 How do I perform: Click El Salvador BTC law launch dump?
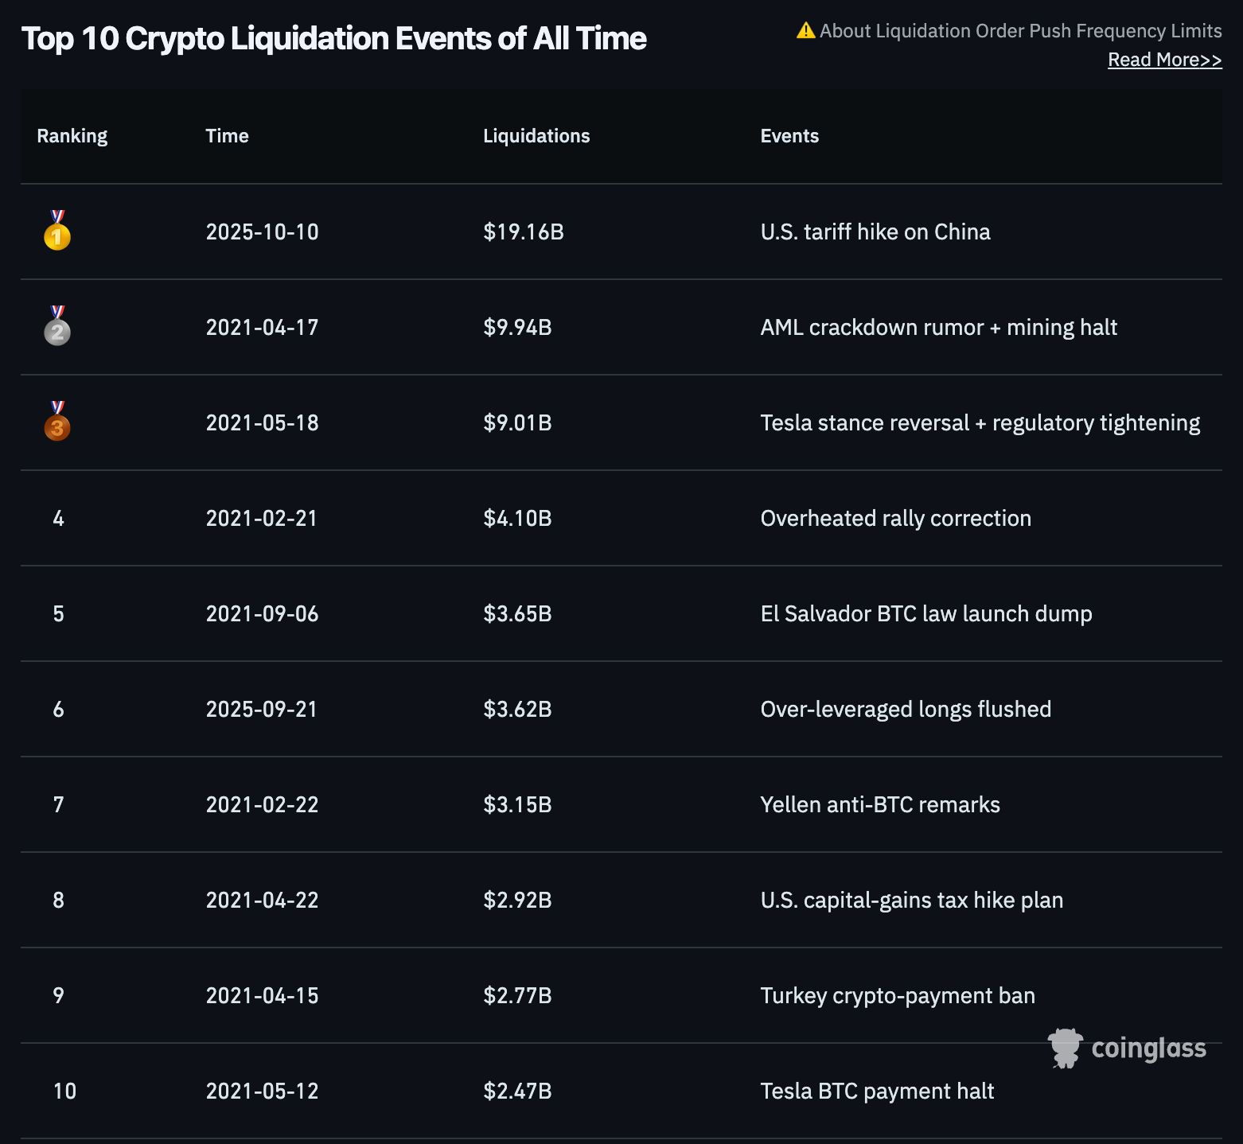[x=926, y=613]
